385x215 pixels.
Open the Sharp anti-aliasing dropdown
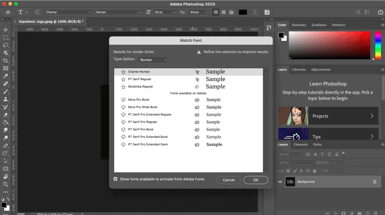coord(199,12)
